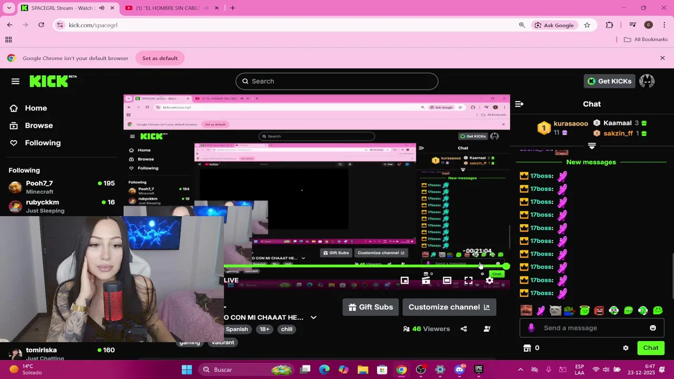Select the Pepe frog with rose emote
The image size is (674, 379).
pyautogui.click(x=570, y=311)
